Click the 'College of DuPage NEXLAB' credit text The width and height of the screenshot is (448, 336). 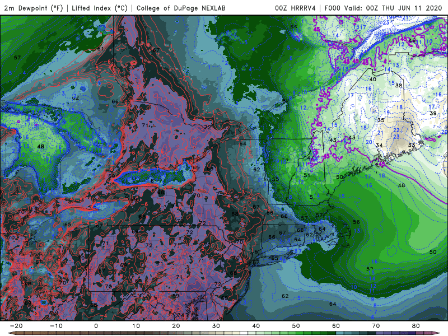[181, 8]
